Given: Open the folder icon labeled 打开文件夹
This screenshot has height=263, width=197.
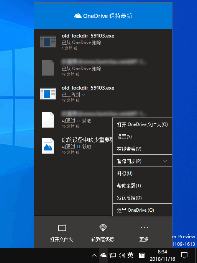Looking at the screenshot, I should [62, 228].
